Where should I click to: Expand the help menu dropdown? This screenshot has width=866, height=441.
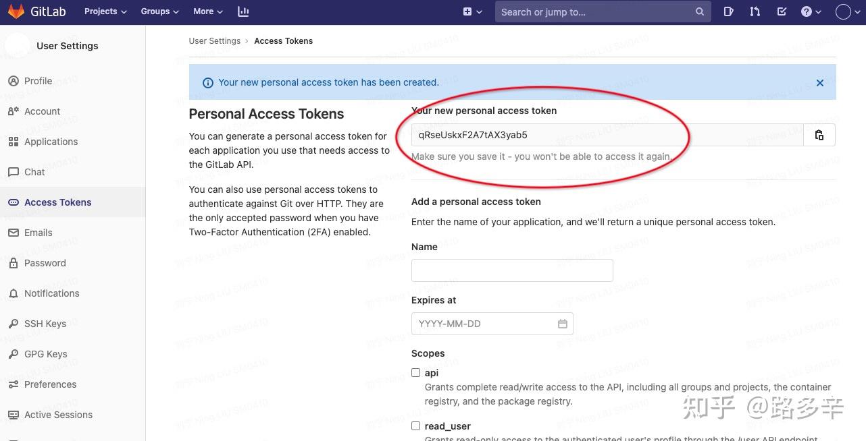tap(810, 11)
